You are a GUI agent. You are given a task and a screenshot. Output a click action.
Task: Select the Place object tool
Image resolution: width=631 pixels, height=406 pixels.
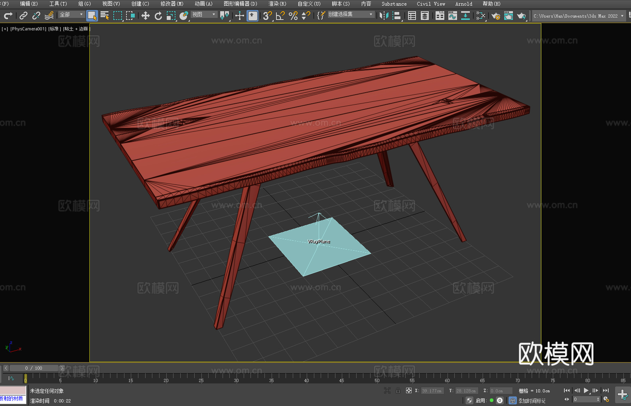point(184,16)
